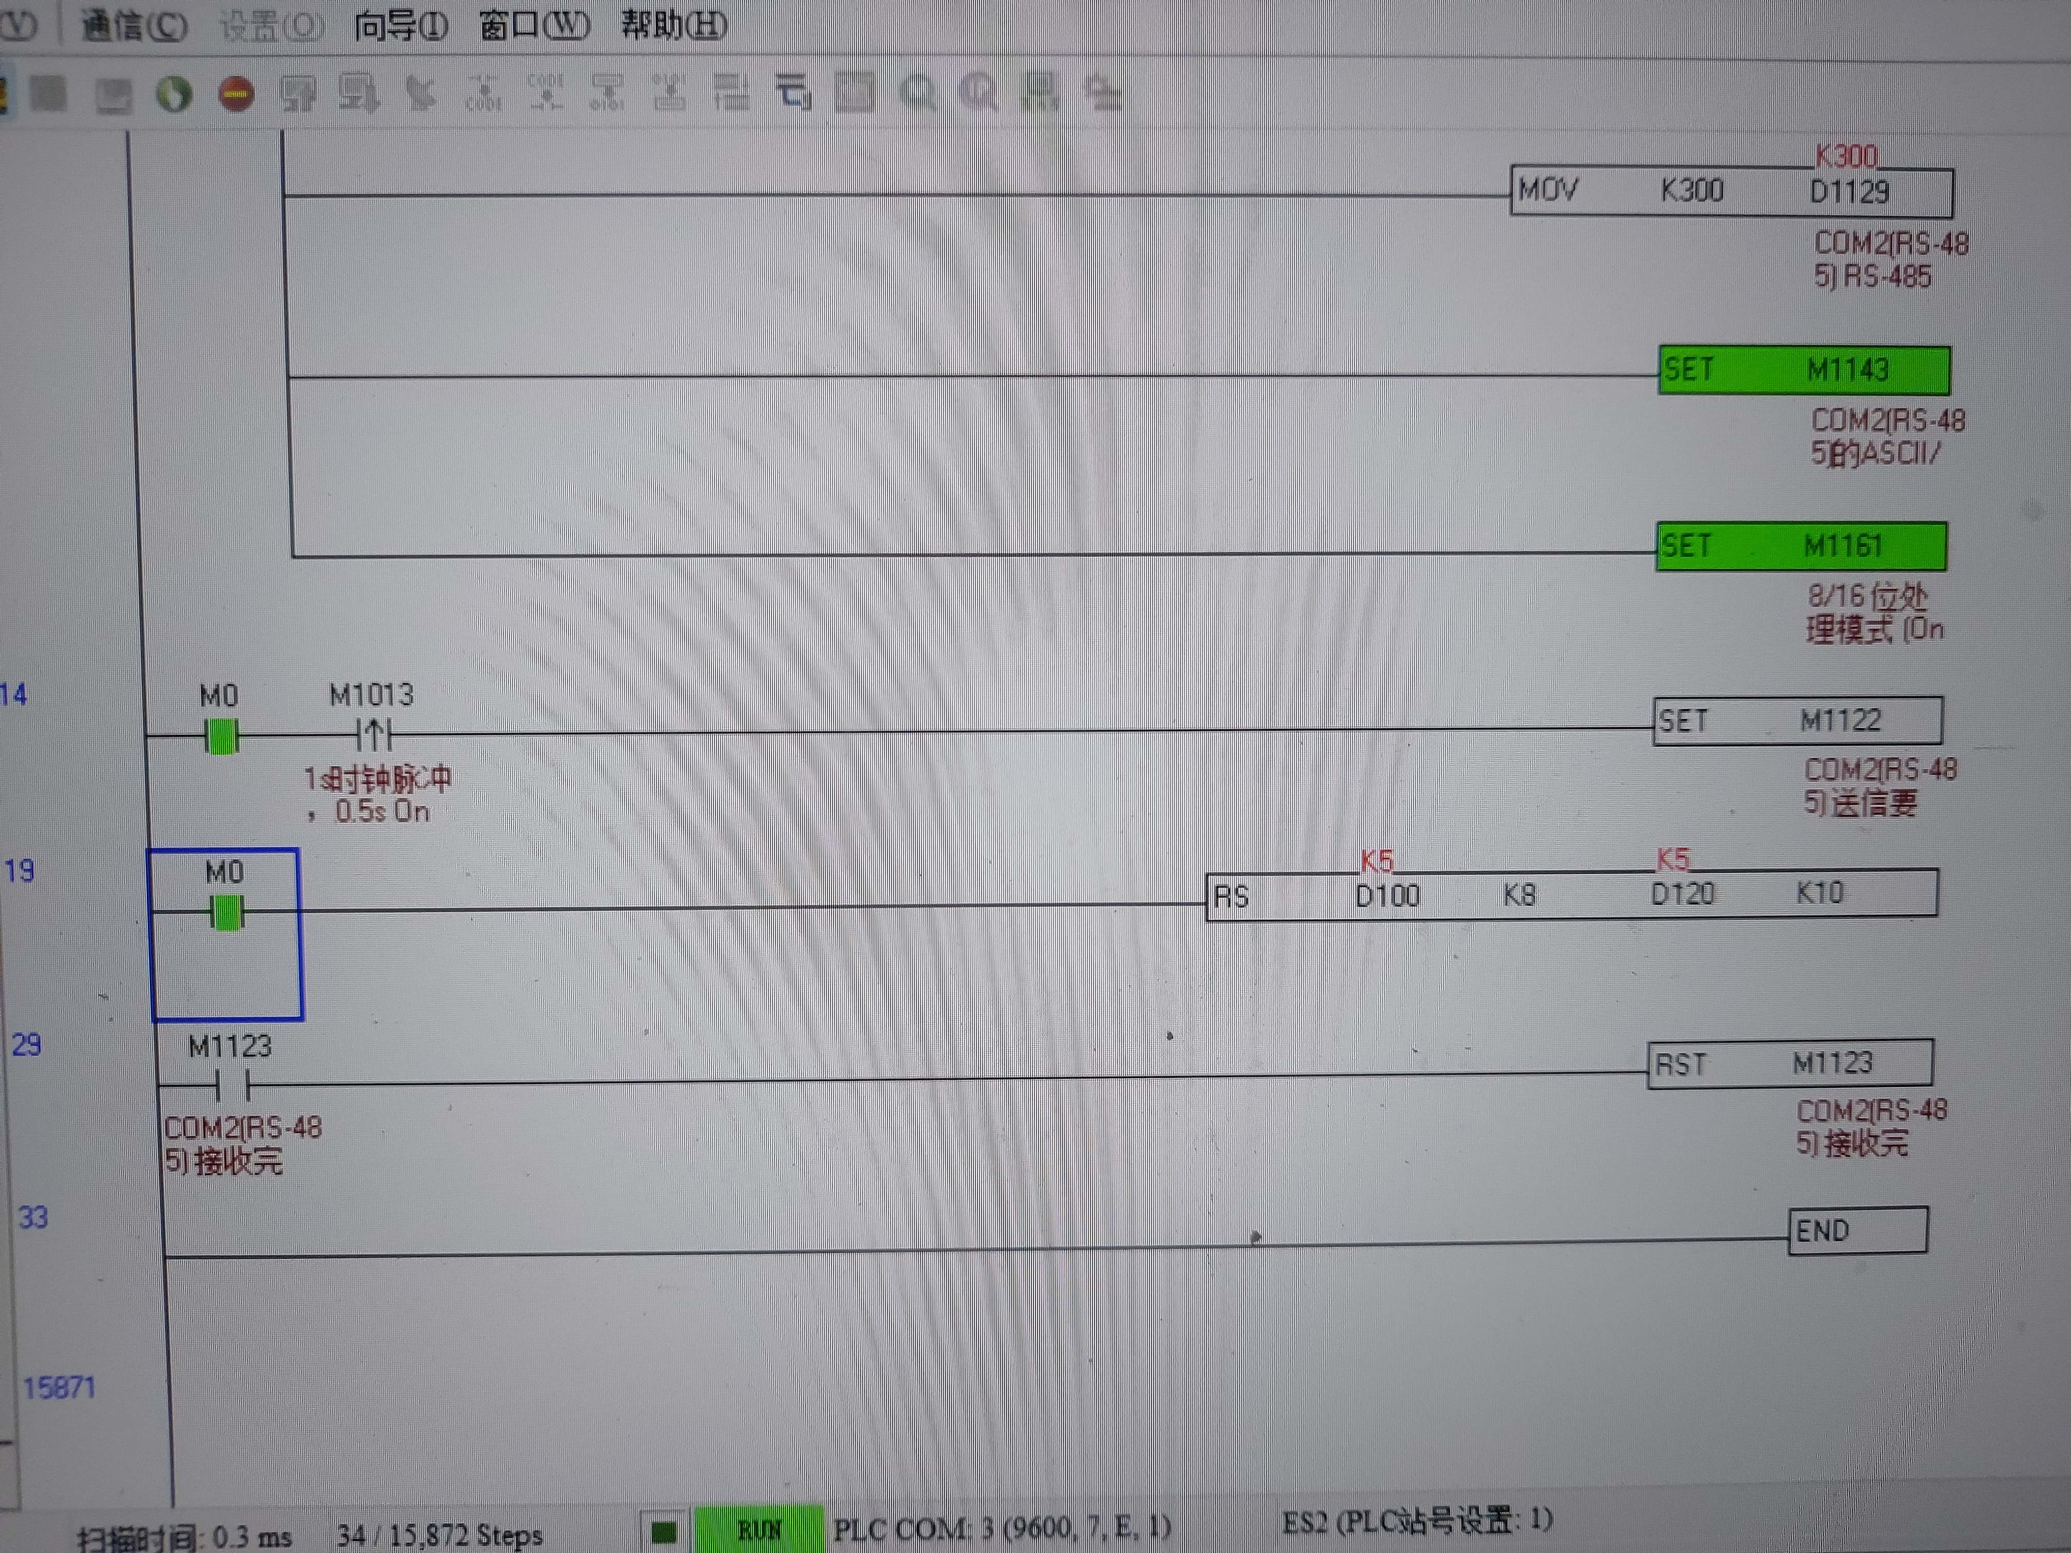This screenshot has width=2071, height=1553.
Task: Select the RS D100 K8 D120 K10 instruction
Action: point(1571,895)
